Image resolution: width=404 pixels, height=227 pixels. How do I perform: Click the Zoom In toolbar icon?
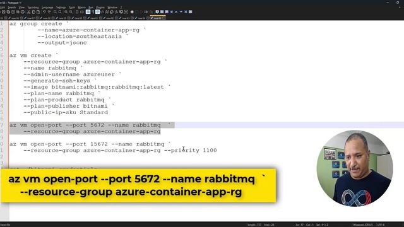pyautogui.click(x=66, y=12)
